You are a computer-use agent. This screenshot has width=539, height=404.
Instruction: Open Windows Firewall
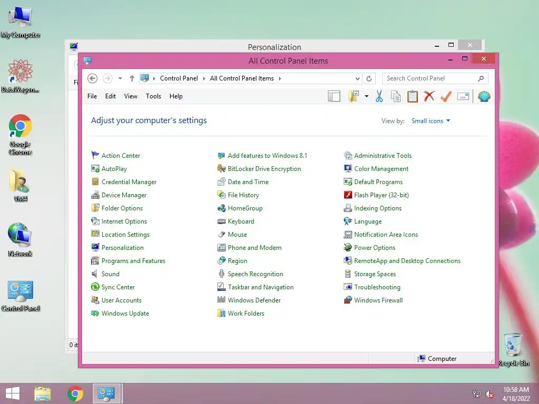[x=374, y=300]
